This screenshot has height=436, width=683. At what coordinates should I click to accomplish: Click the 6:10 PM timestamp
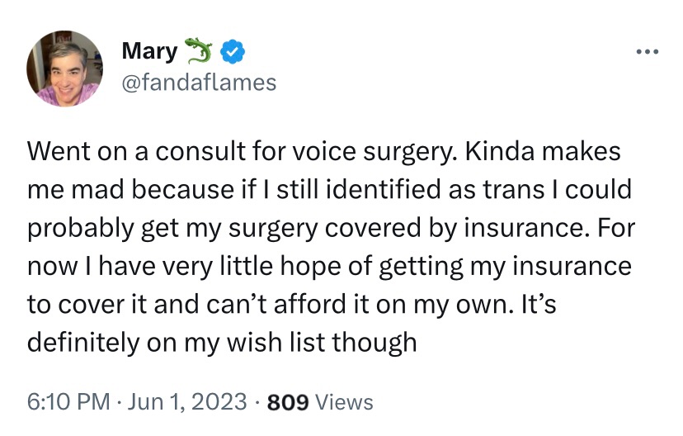pyautogui.click(x=68, y=402)
